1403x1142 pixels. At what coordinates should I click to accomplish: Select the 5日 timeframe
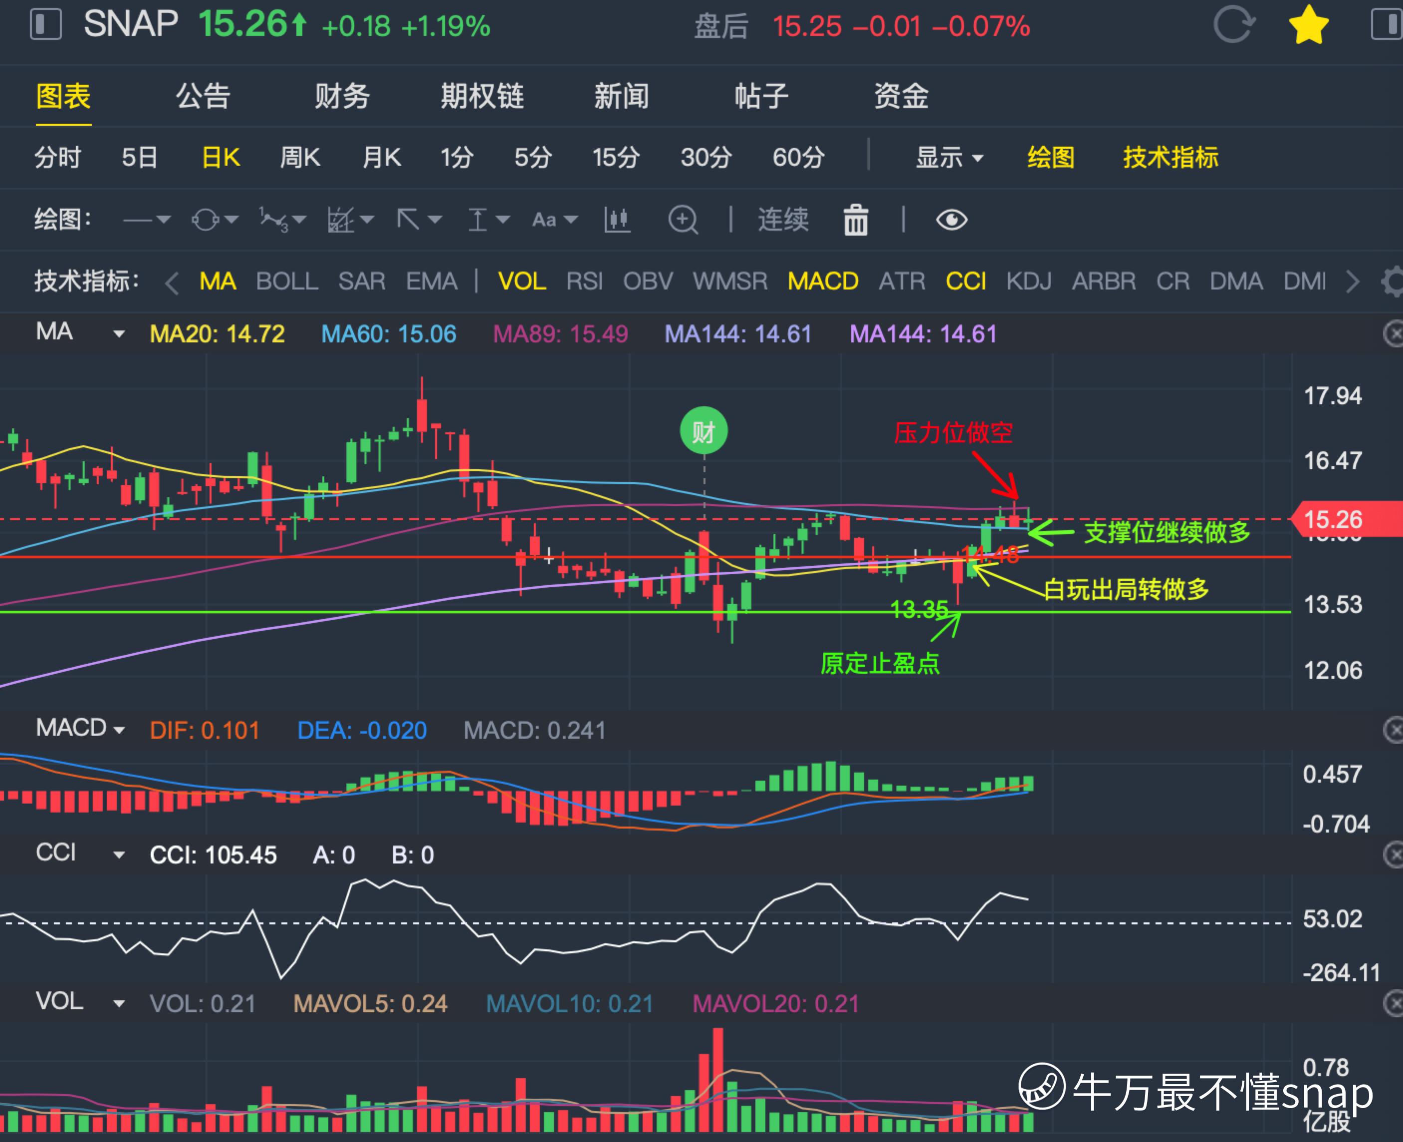point(139,158)
